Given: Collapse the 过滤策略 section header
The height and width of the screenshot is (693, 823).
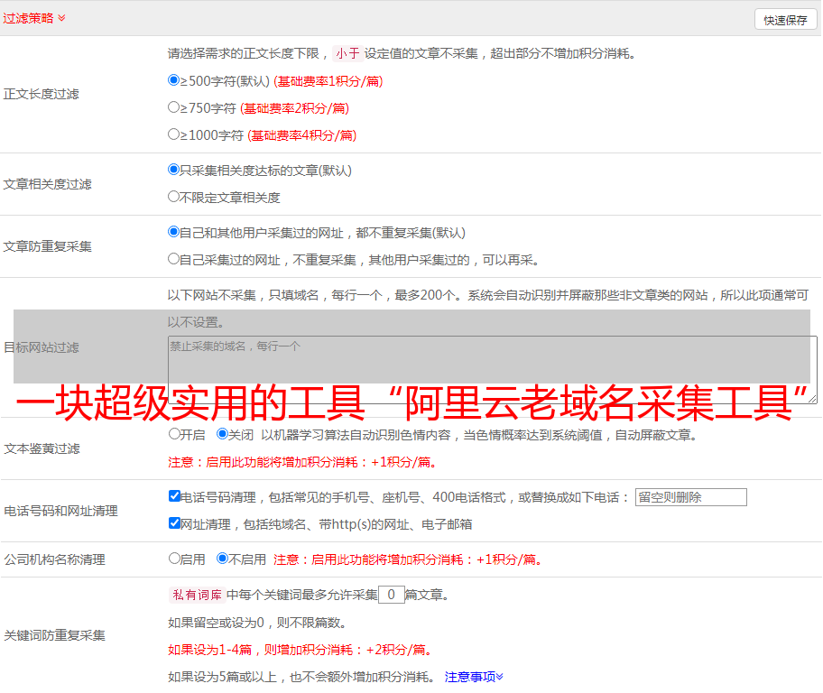Looking at the screenshot, I should pos(34,18).
